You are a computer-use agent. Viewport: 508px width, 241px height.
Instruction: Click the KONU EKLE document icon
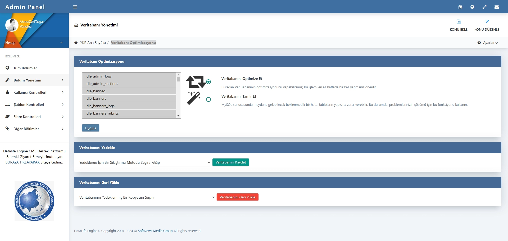459,22
